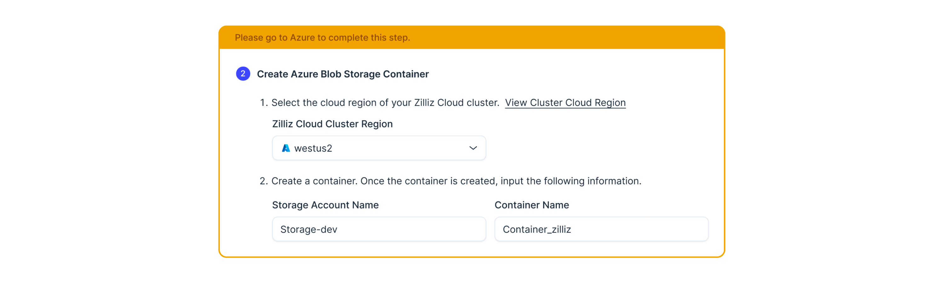Click the Container Name input field
The width and height of the screenshot is (945, 282).
(x=601, y=229)
